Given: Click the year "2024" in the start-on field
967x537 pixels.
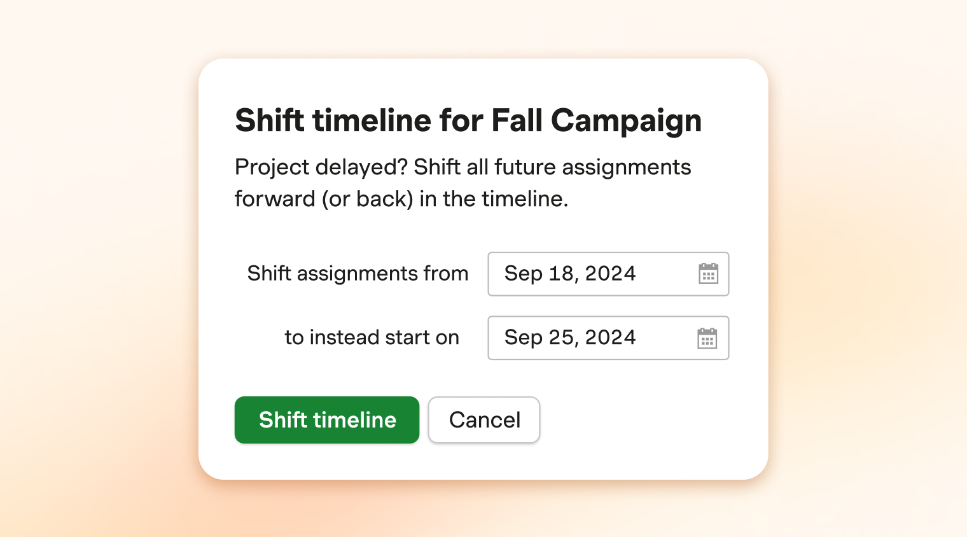Looking at the screenshot, I should (x=610, y=338).
